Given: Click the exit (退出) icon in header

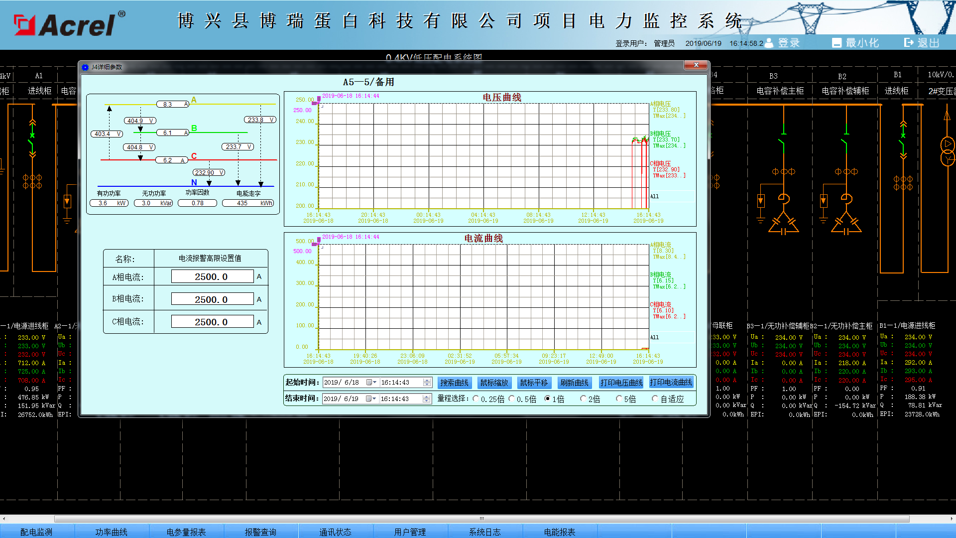Looking at the screenshot, I should pos(909,43).
